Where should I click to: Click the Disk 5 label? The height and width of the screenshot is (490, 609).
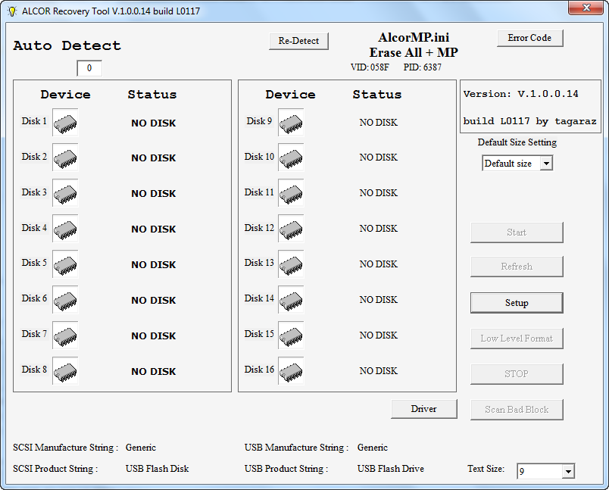(x=34, y=263)
